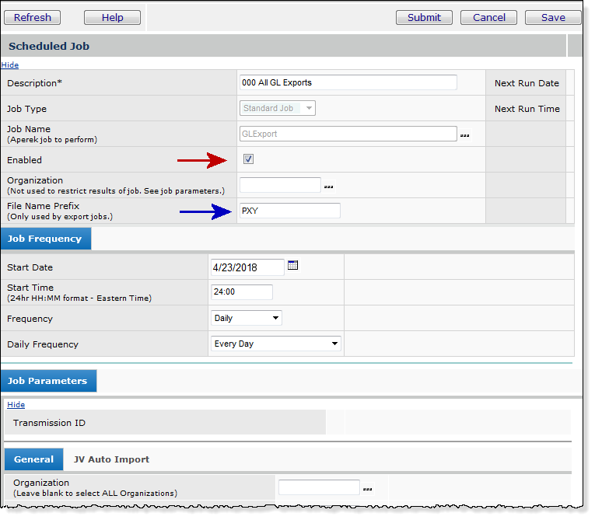Screen dimensions: 595x520
Task: Switch to the JV Auto Import tab
Action: pos(111,459)
